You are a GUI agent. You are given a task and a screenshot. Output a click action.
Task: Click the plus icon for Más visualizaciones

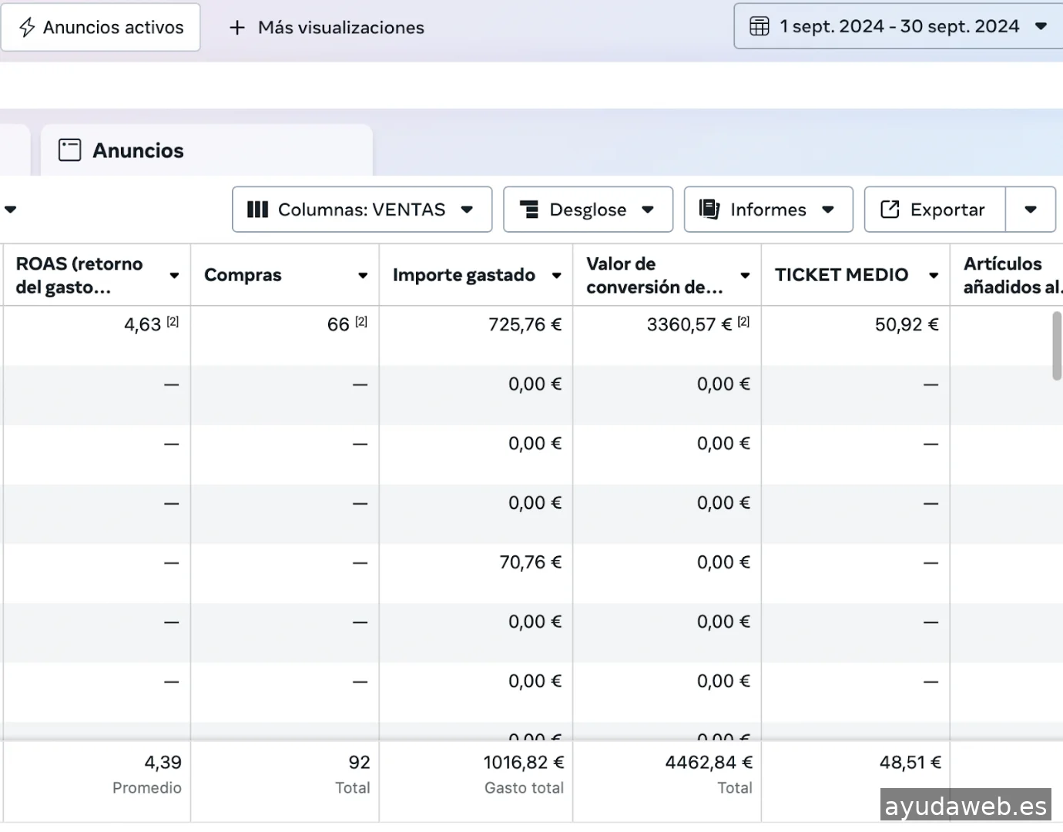click(237, 28)
